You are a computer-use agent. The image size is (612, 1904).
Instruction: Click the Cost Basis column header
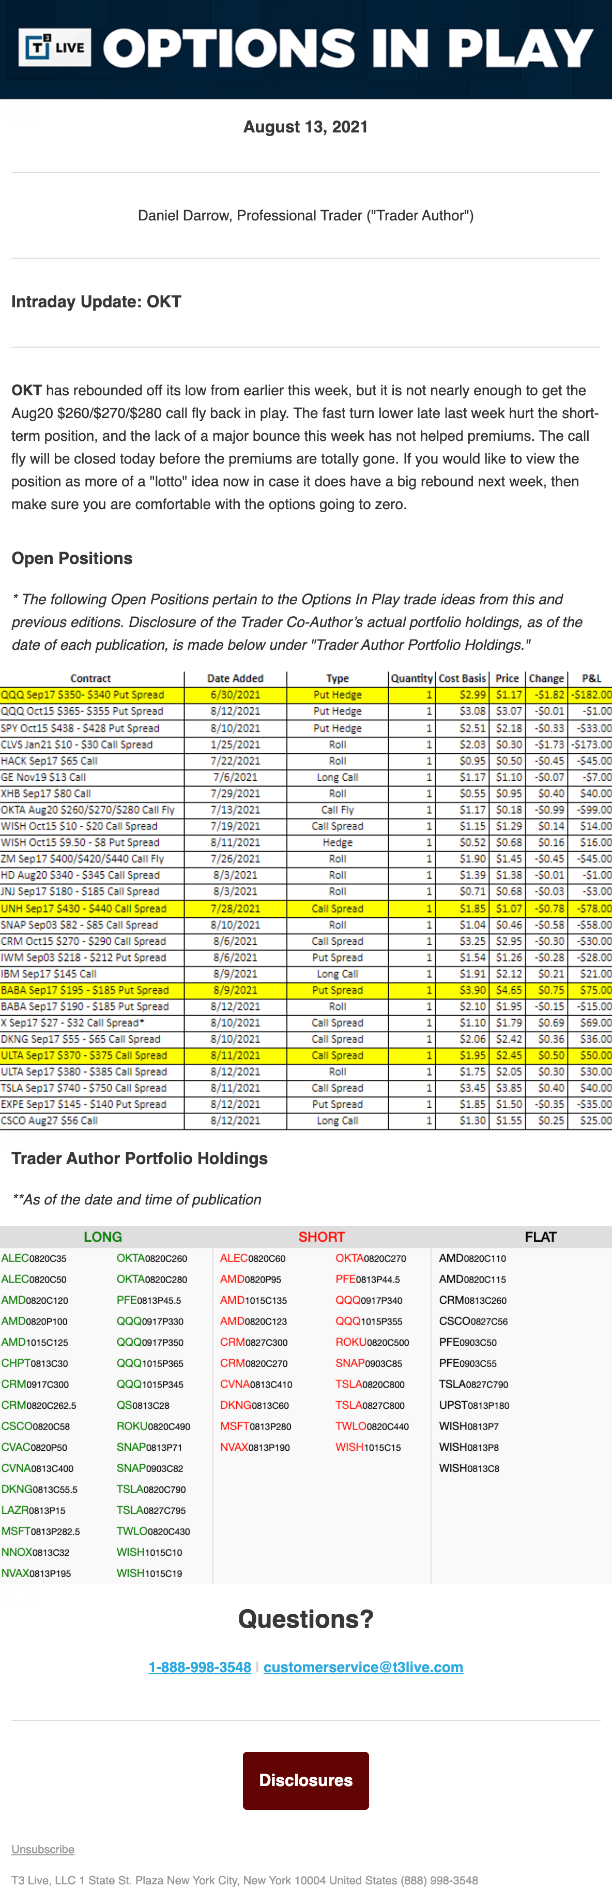(462, 678)
